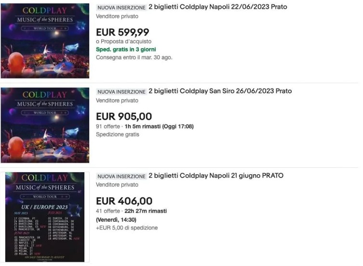Click the "+EUR 5,00 di spedizione" shipping cost

[127, 228]
